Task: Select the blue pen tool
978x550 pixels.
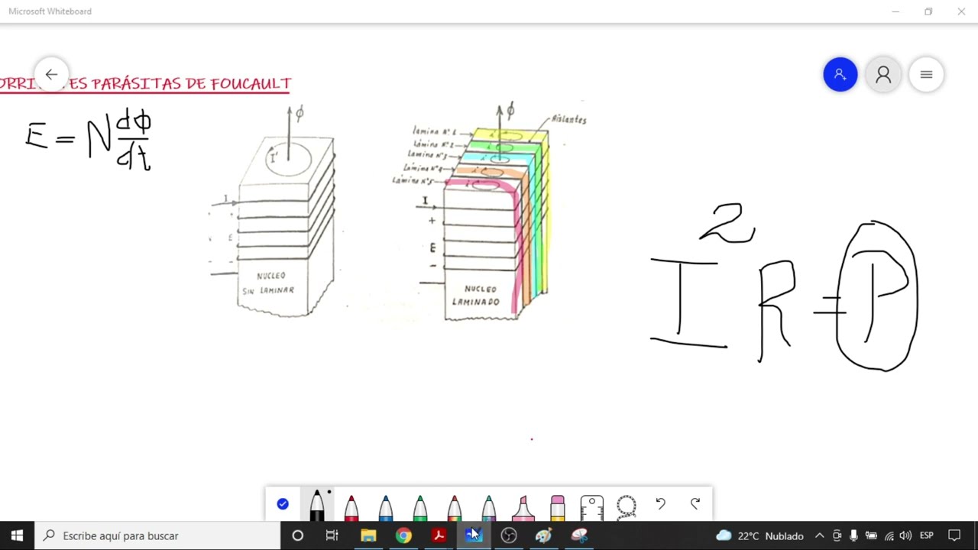Action: pos(386,507)
